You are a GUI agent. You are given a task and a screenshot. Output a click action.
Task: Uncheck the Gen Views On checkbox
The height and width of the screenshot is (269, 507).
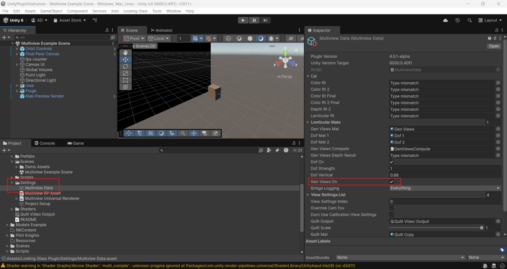coord(391,182)
